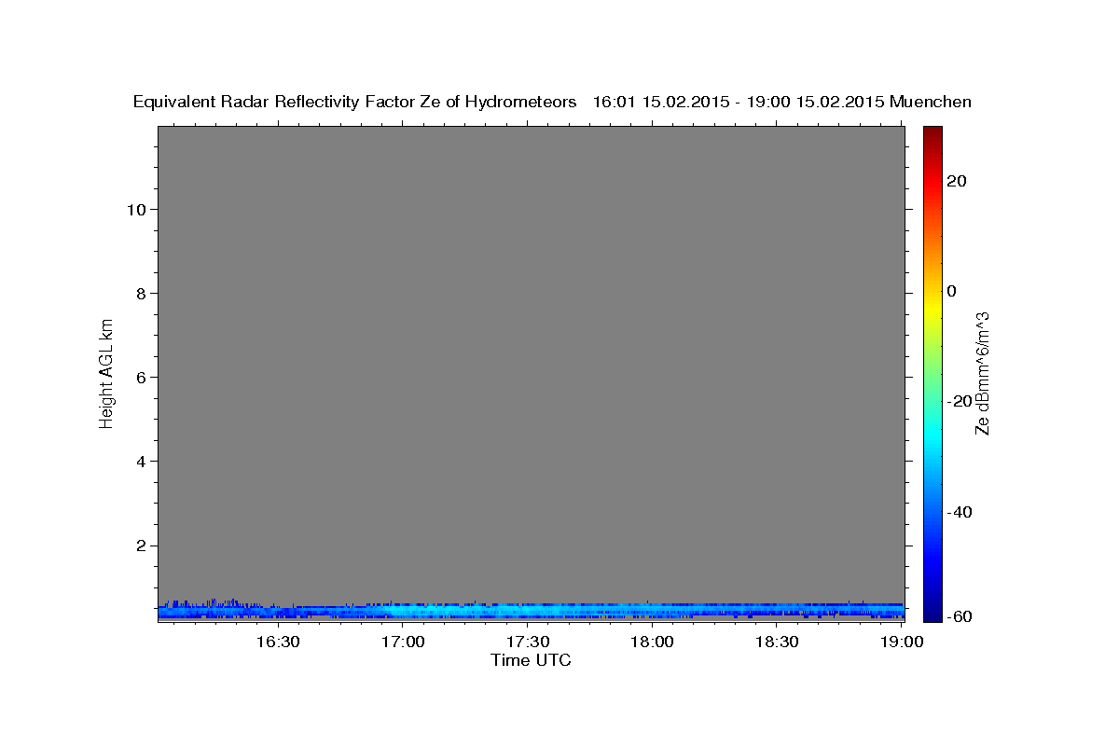Click the '18:30' time tick label
The image size is (1119, 746).
[776, 642]
